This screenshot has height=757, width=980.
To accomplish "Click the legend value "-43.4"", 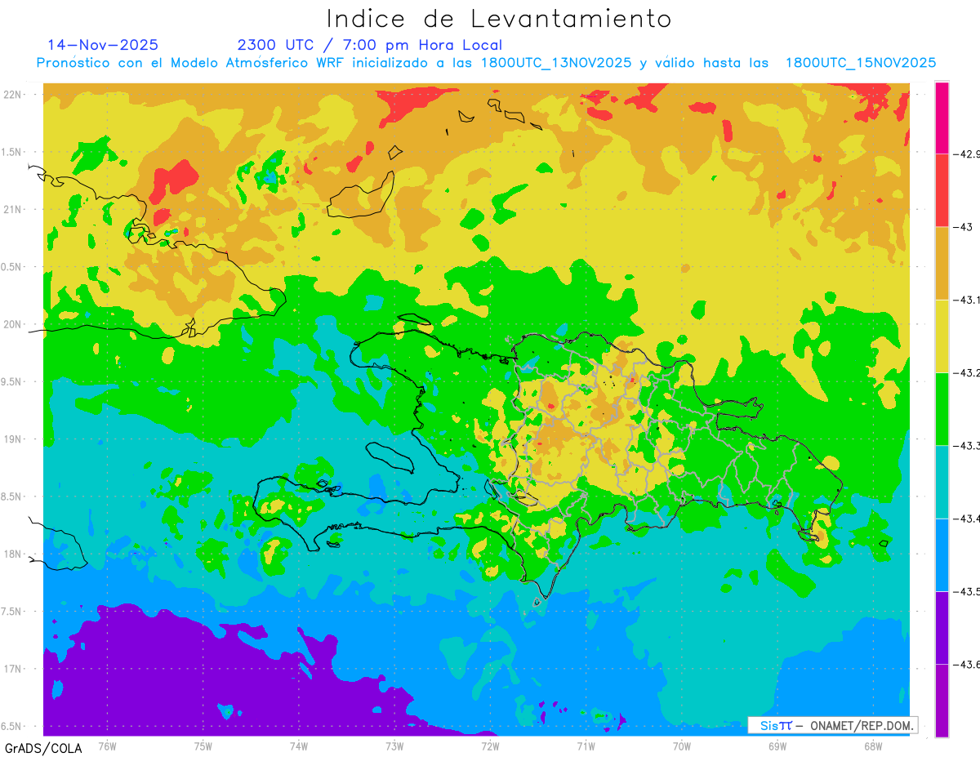I will click(965, 519).
